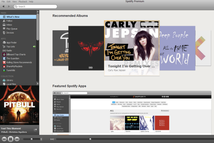Click the Radio icon
This screenshot has width=214, height=143.
pos(4,50)
